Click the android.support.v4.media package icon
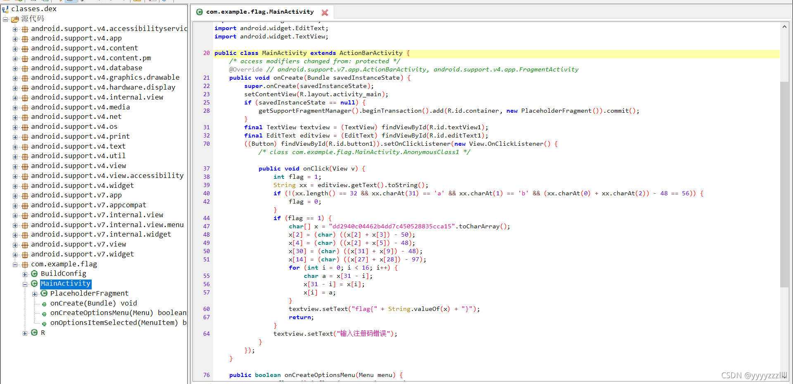This screenshot has height=384, width=793. click(x=25, y=107)
